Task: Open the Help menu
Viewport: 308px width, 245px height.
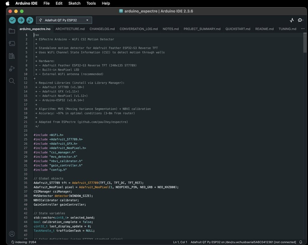Action: pos(106,3)
